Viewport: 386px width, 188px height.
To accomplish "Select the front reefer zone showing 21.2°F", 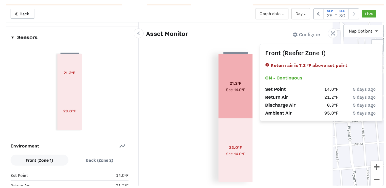I will click(235, 86).
